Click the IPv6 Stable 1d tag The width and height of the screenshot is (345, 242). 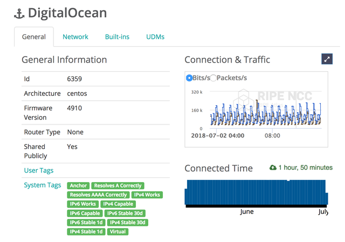(x=86, y=223)
